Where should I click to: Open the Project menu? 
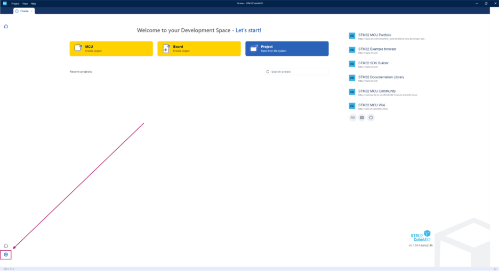[x=15, y=4]
